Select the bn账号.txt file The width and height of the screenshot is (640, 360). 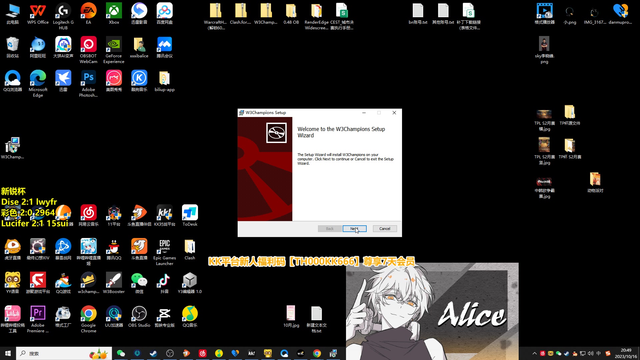tap(418, 14)
